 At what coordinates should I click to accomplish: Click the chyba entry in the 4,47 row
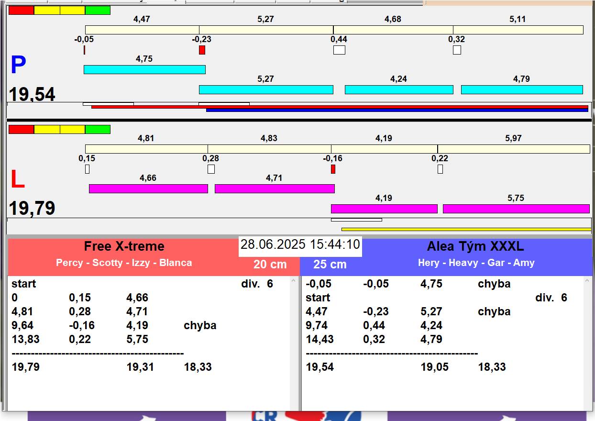pos(494,311)
